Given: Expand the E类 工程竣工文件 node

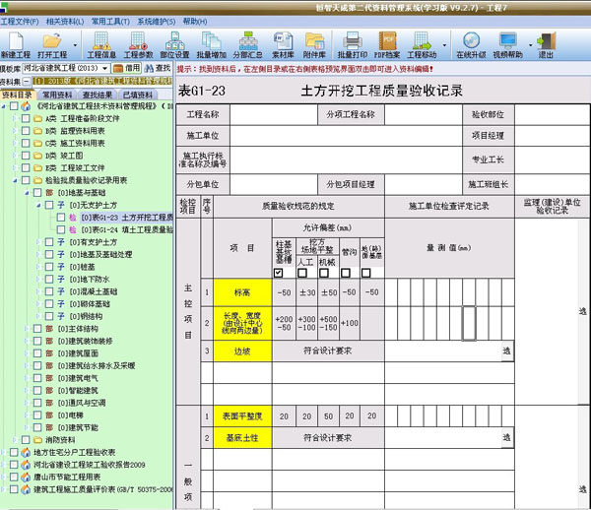Looking at the screenshot, I should [x=15, y=168].
